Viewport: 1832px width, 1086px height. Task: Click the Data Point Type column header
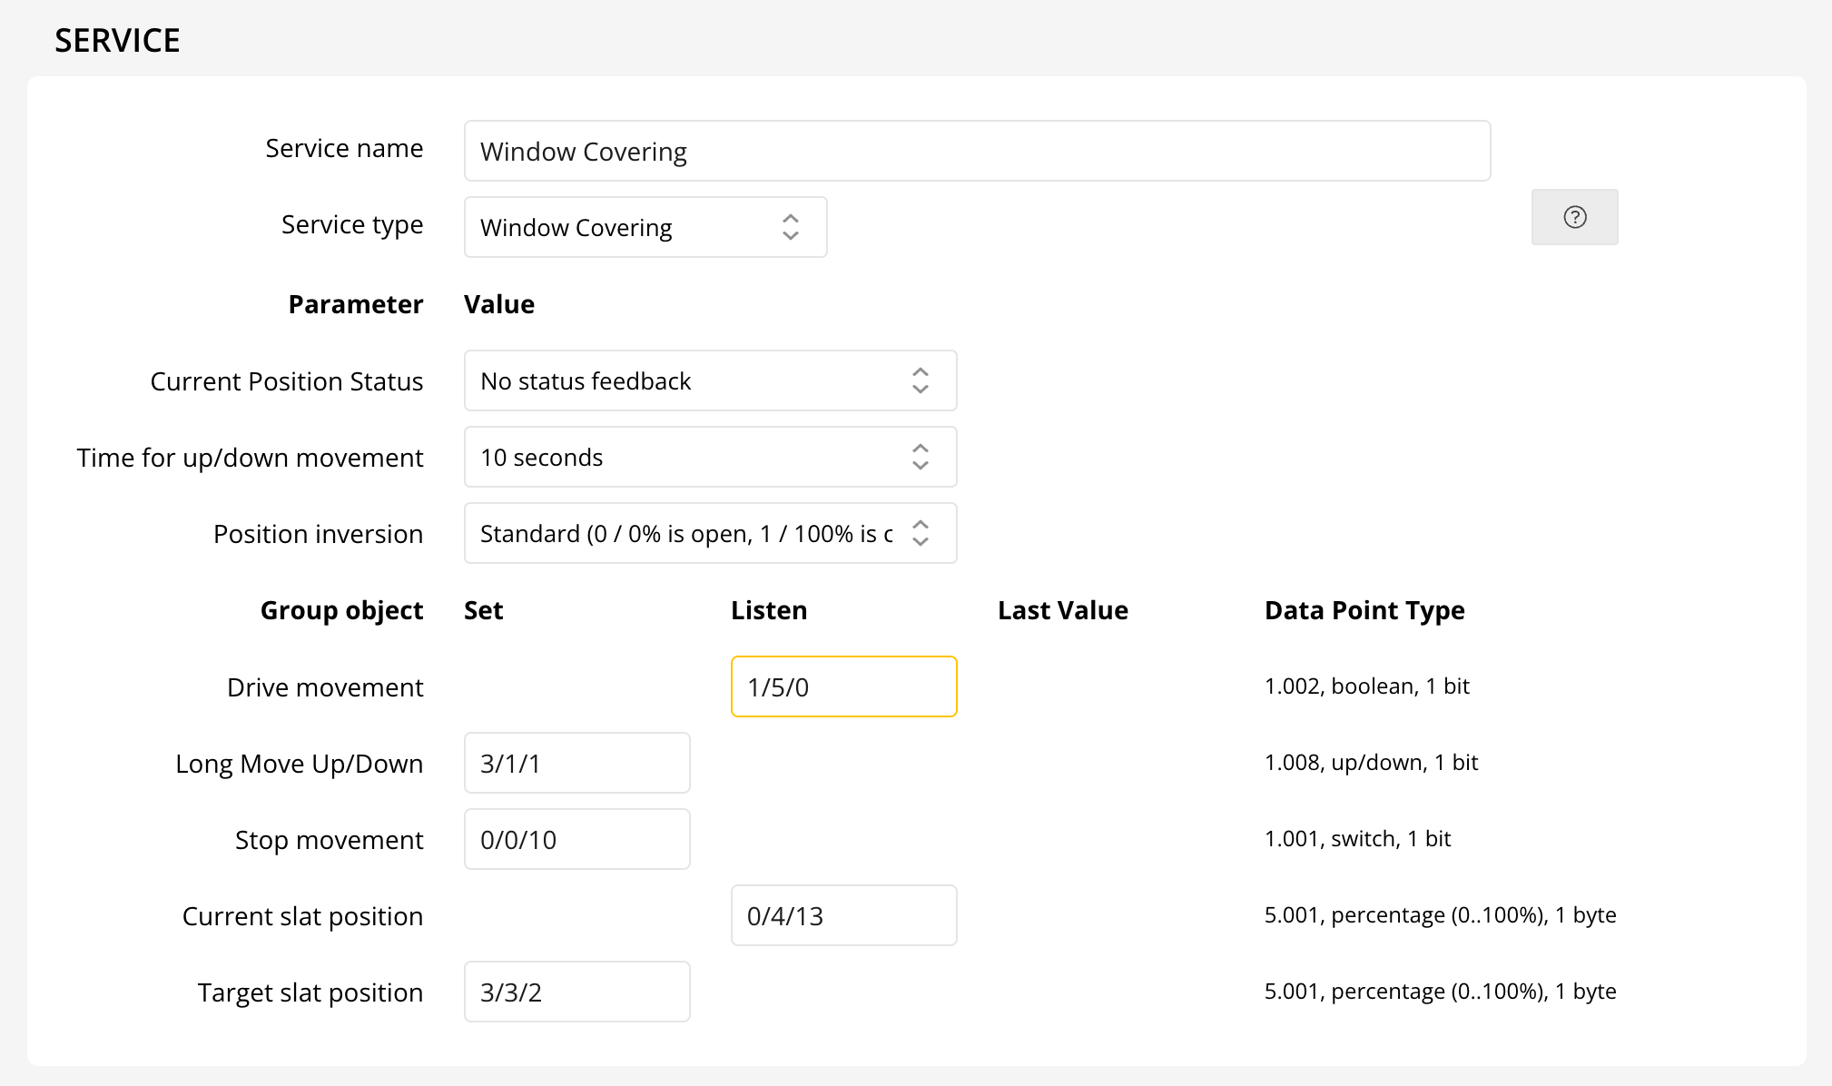(1364, 610)
